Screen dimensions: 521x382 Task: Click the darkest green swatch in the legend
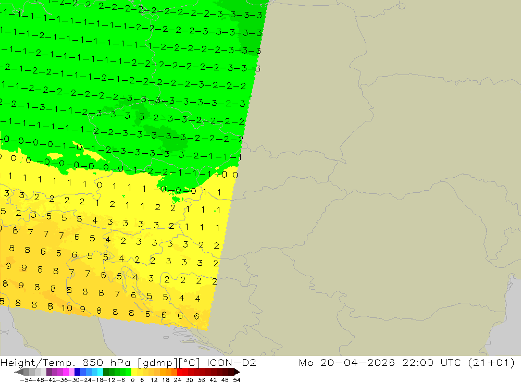pos(106,372)
